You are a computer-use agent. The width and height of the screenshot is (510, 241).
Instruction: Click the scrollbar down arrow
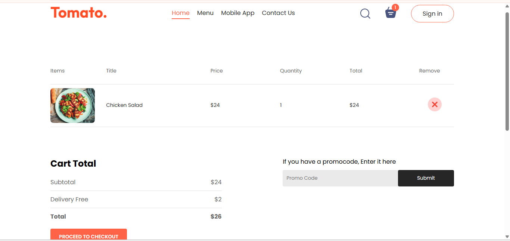[x=507, y=237]
